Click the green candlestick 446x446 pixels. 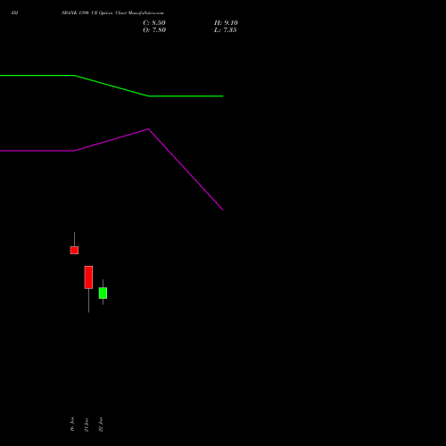[103, 293]
